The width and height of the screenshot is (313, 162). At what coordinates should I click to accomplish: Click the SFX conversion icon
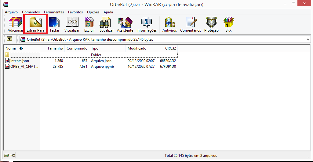(x=228, y=22)
